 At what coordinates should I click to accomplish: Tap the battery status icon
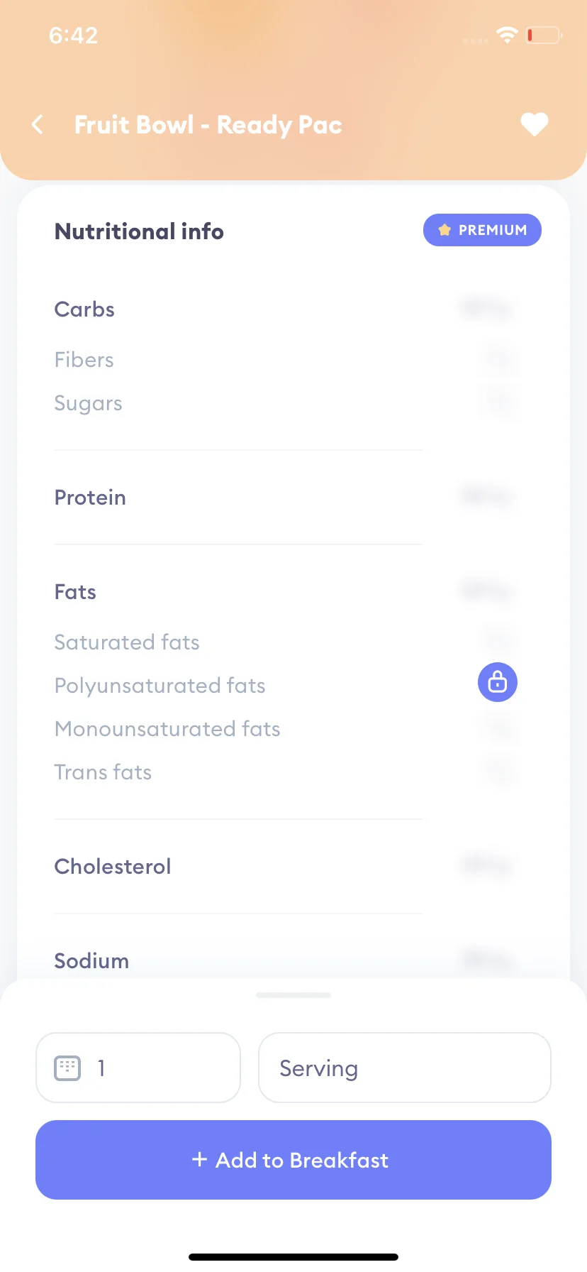click(544, 35)
